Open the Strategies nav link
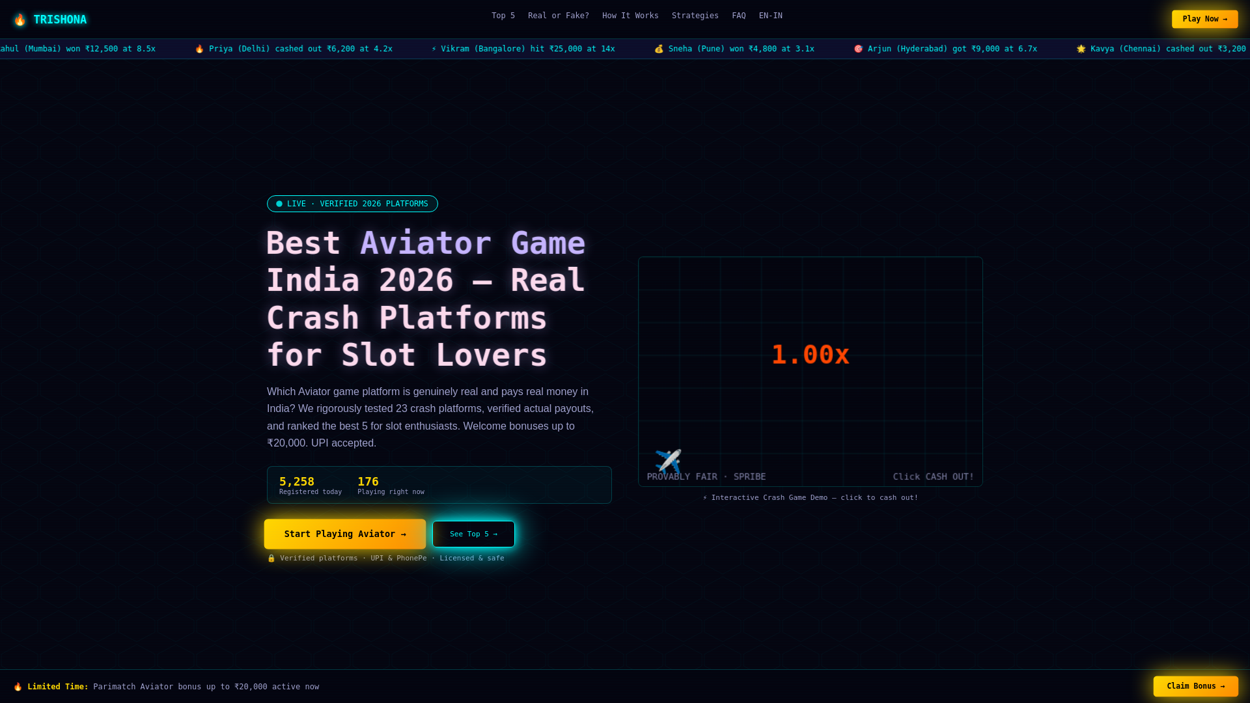 695,16
